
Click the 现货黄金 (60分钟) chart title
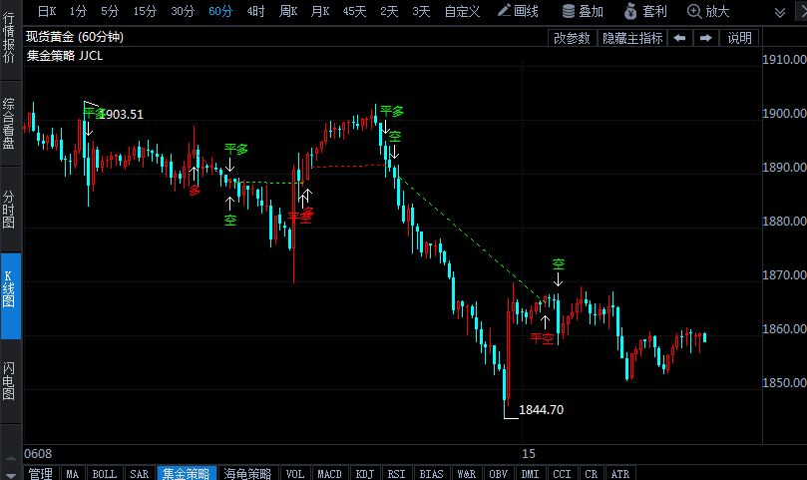(75, 37)
